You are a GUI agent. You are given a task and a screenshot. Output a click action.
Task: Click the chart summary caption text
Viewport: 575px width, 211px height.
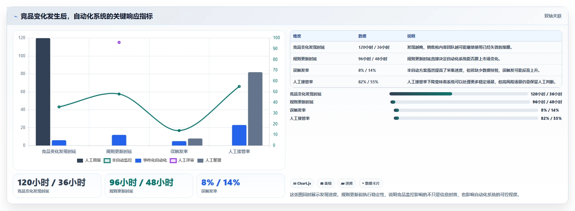(405, 195)
